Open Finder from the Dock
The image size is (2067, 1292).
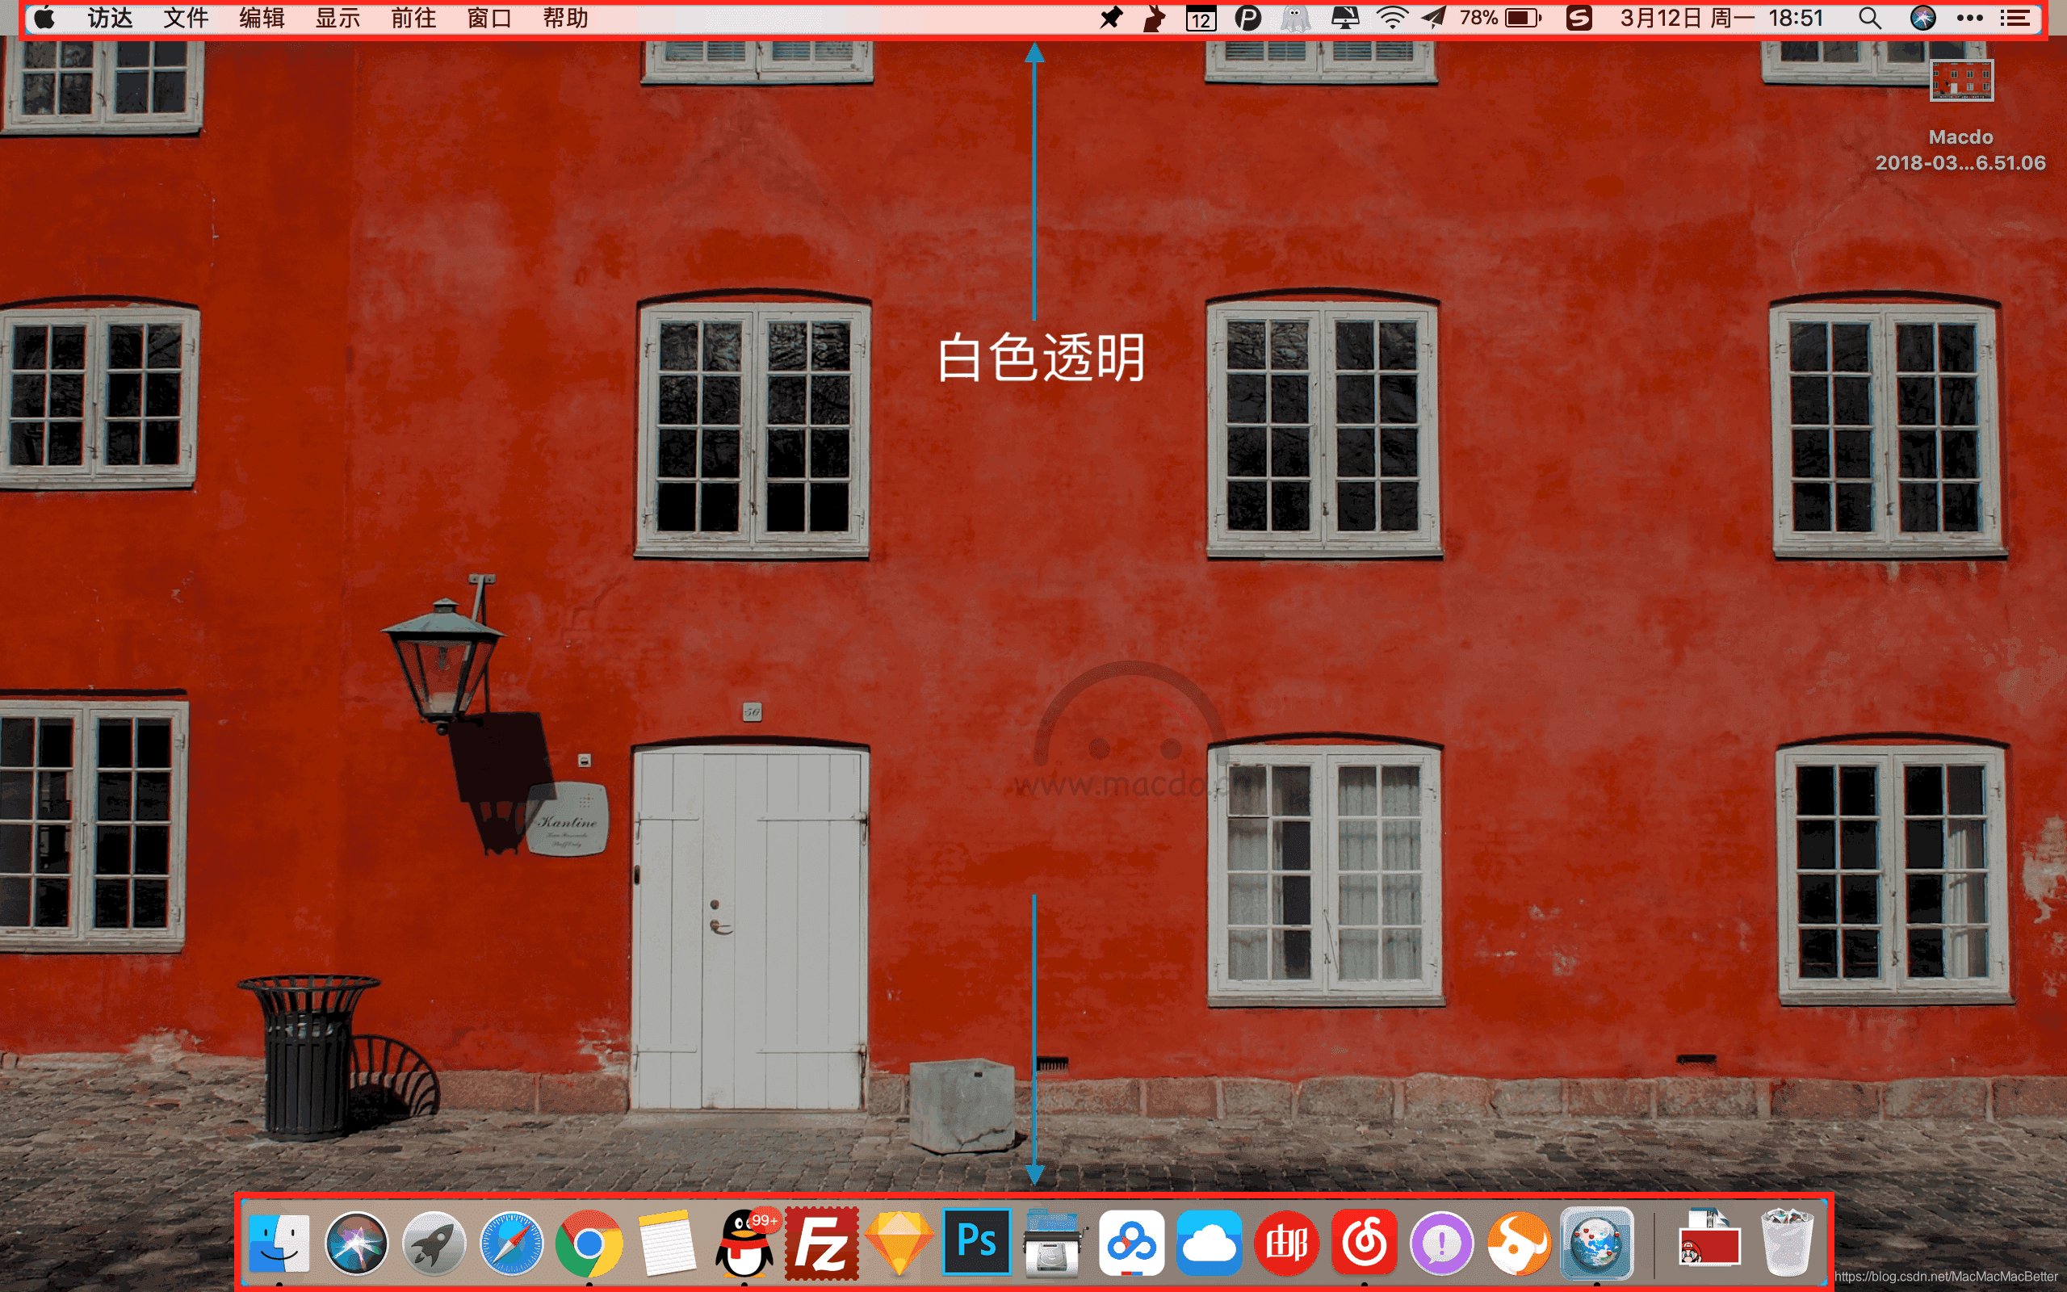point(279,1244)
